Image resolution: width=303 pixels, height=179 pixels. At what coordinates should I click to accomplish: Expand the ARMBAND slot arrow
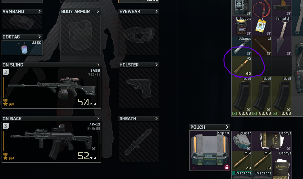point(39,11)
